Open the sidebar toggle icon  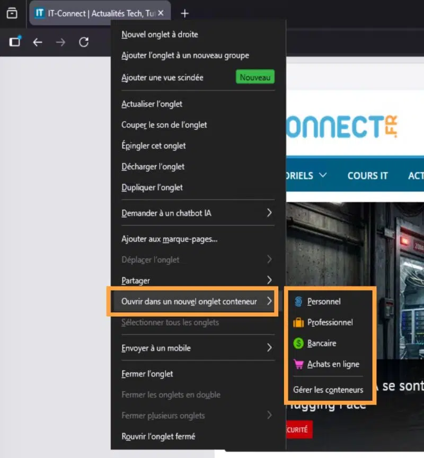click(15, 42)
